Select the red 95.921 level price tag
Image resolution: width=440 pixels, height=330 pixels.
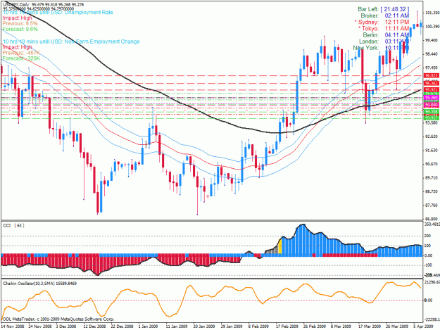coord(432,90)
